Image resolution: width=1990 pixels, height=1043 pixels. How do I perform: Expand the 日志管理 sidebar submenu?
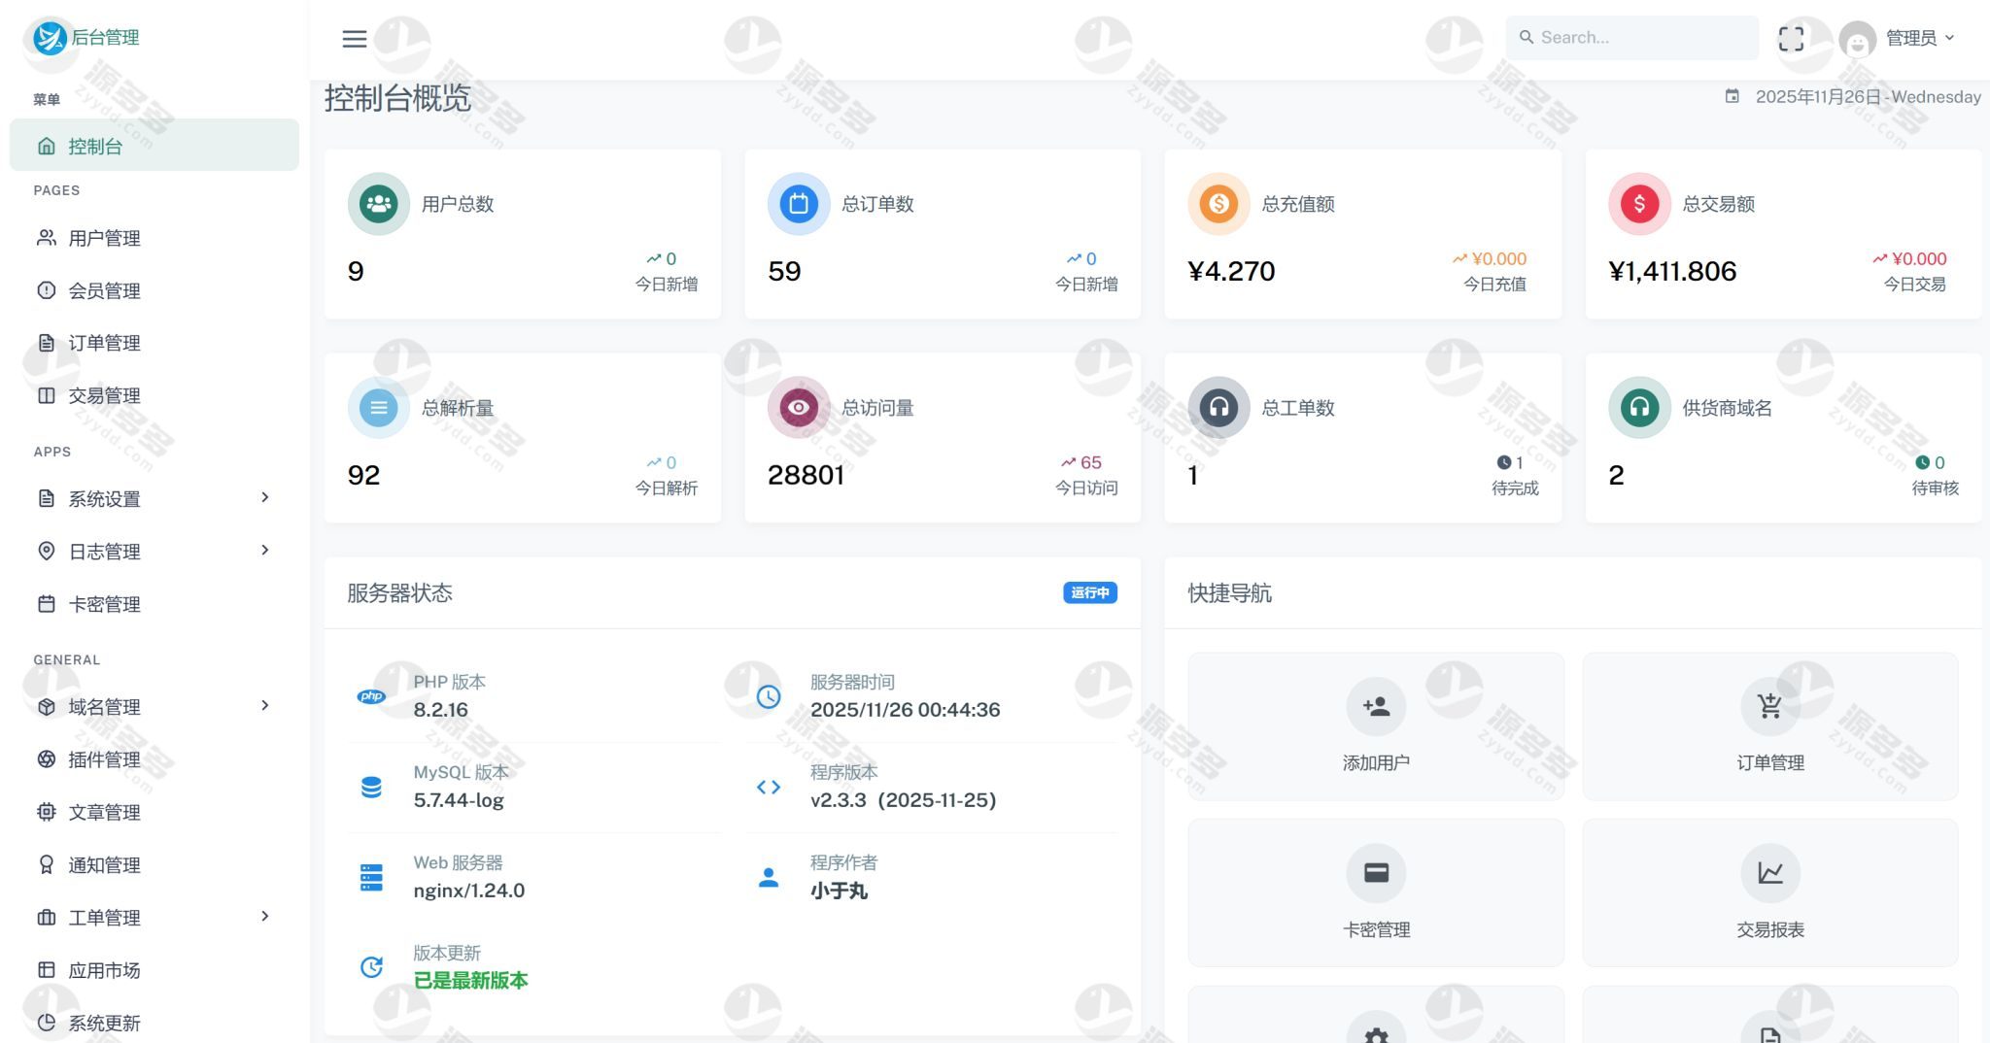[x=154, y=551]
